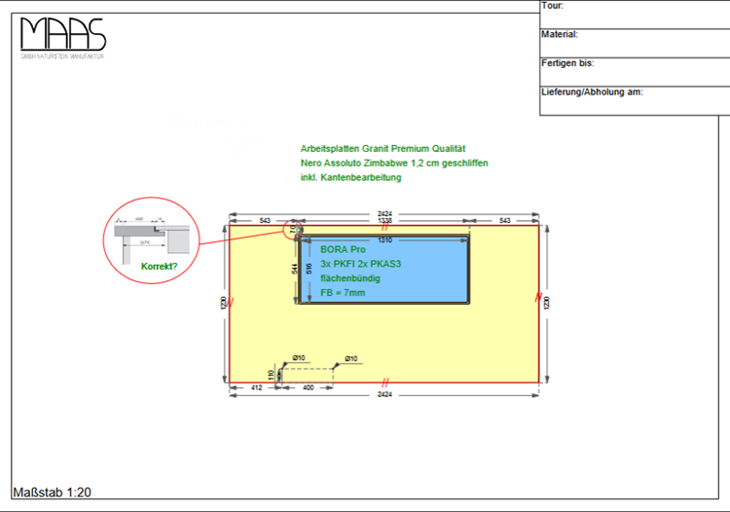The height and width of the screenshot is (512, 730).
Task: Click the 'Material:' header field
Action: (635, 43)
